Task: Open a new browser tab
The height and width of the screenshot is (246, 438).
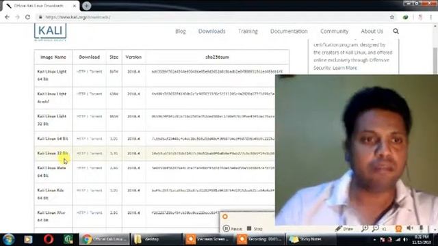Action: tap(87, 5)
